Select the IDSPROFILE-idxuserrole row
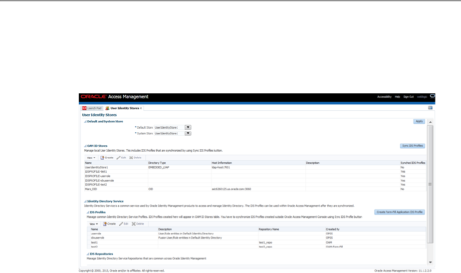Viewport: 461px width, 273px height. 255,181
